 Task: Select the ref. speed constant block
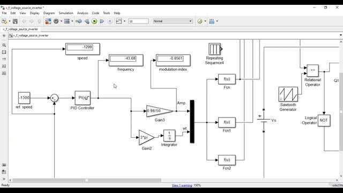coord(24,98)
